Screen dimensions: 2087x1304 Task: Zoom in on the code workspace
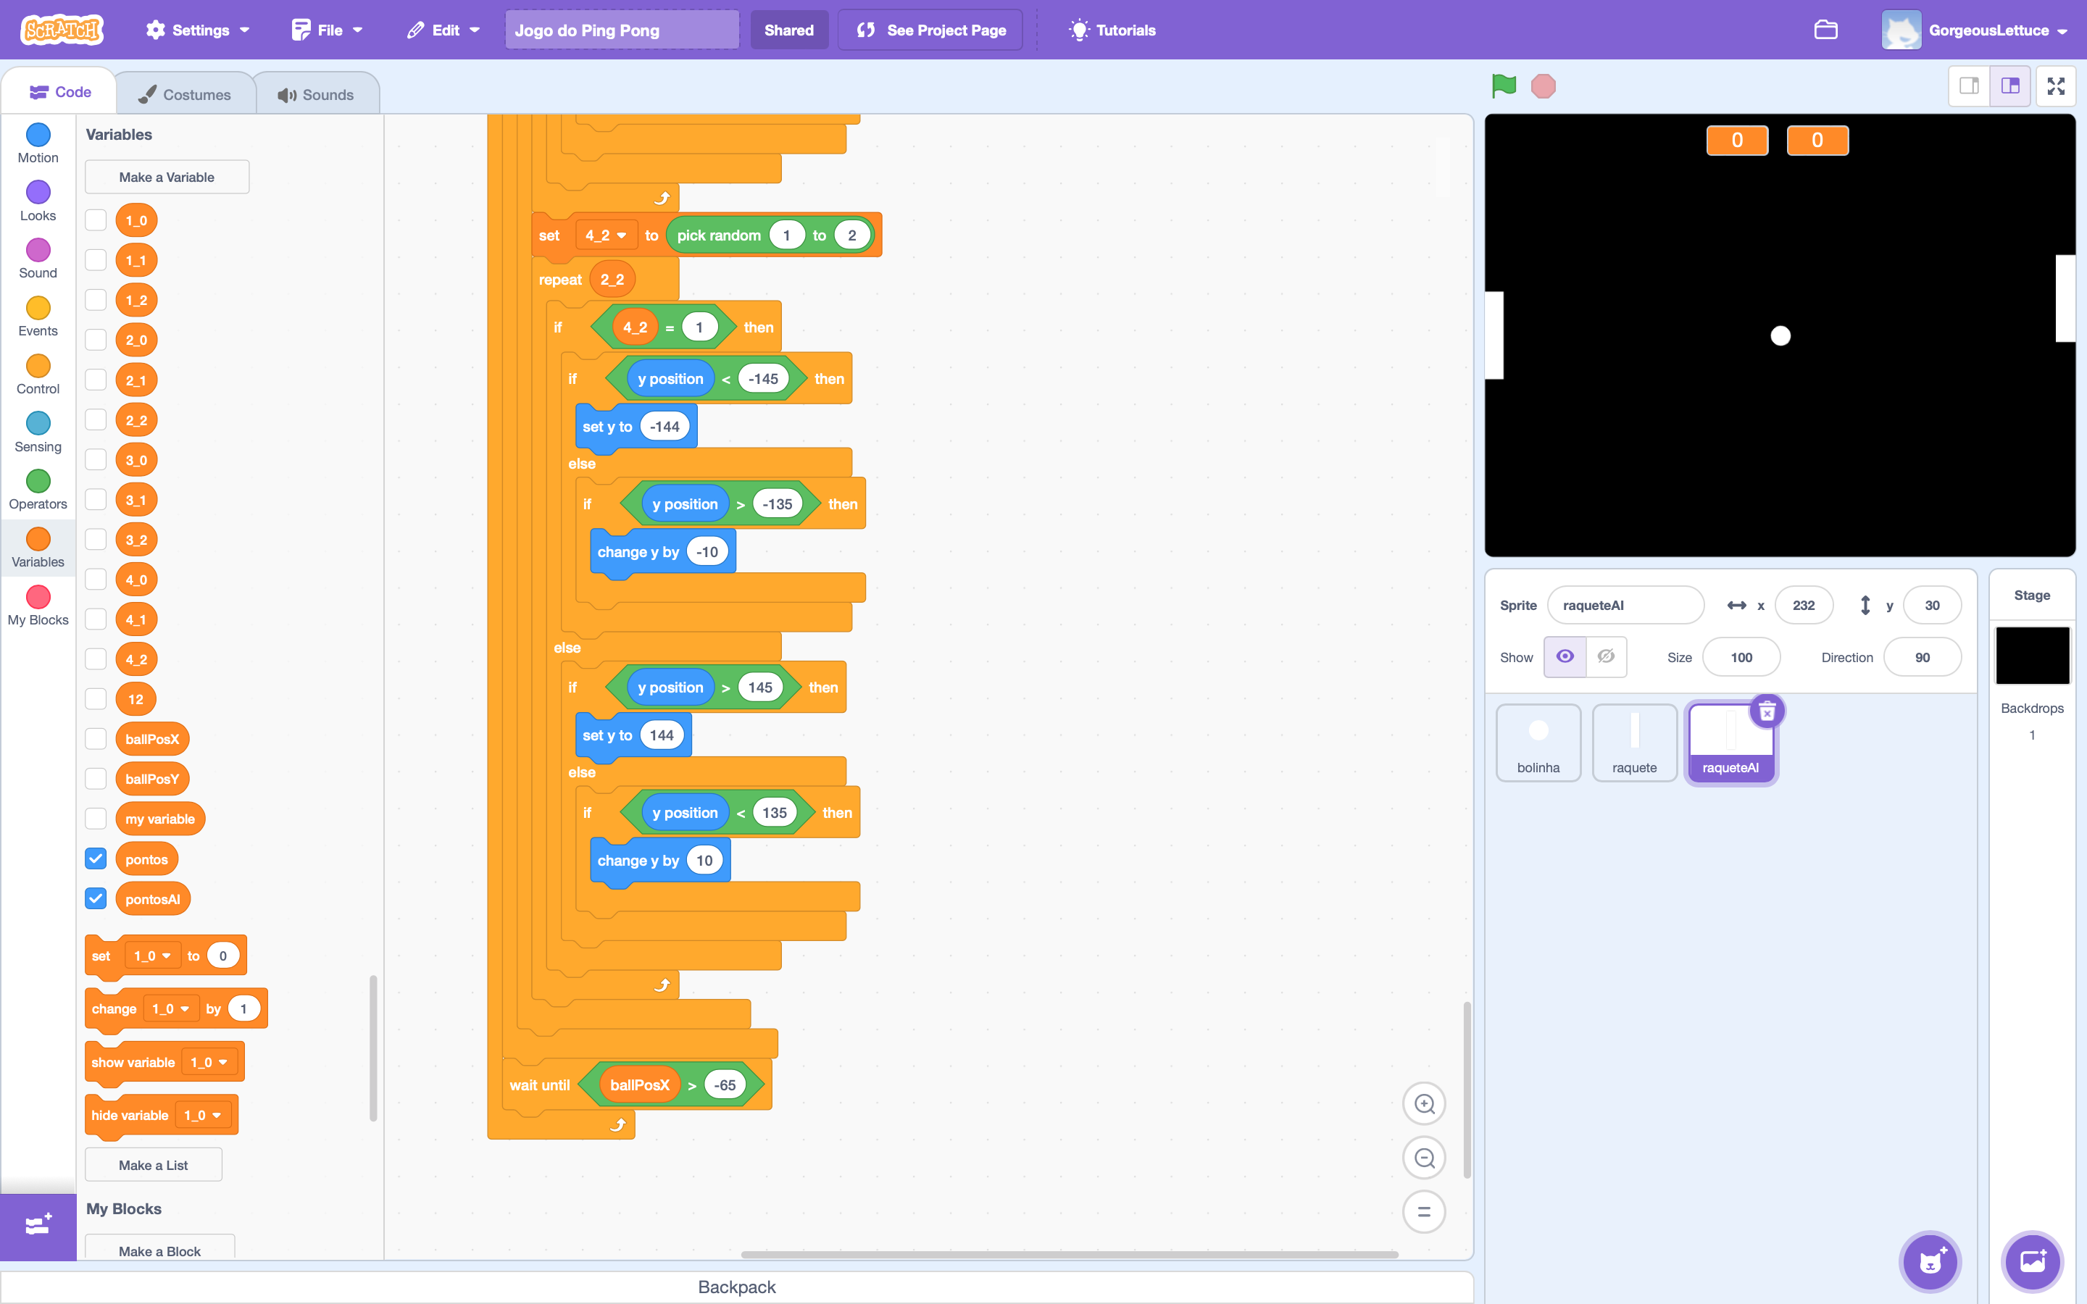click(1424, 1103)
